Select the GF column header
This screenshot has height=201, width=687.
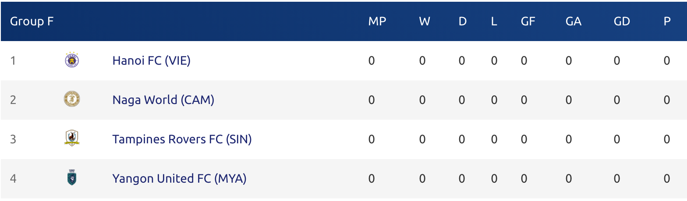point(528,21)
